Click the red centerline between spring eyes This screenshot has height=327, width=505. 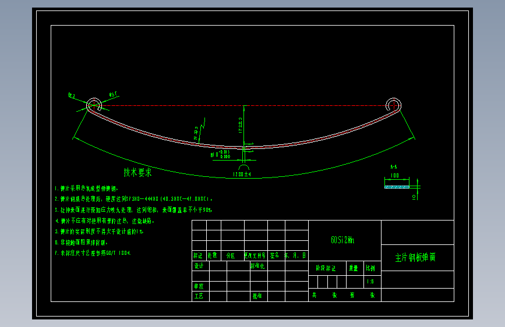coord(244,105)
